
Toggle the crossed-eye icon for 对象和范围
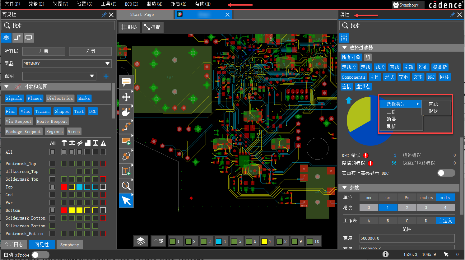(18, 86)
